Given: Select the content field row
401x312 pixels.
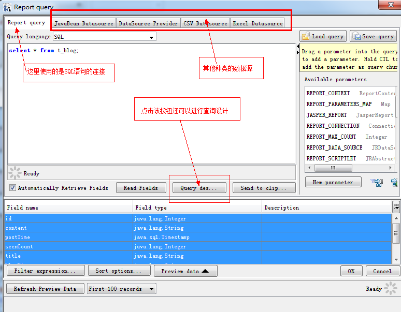Looking at the screenshot, I should pos(198,228).
